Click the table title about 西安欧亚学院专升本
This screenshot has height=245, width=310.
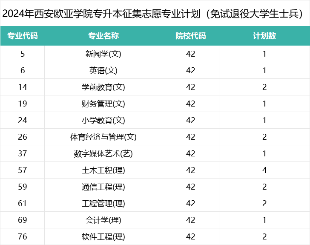pos(155,14)
